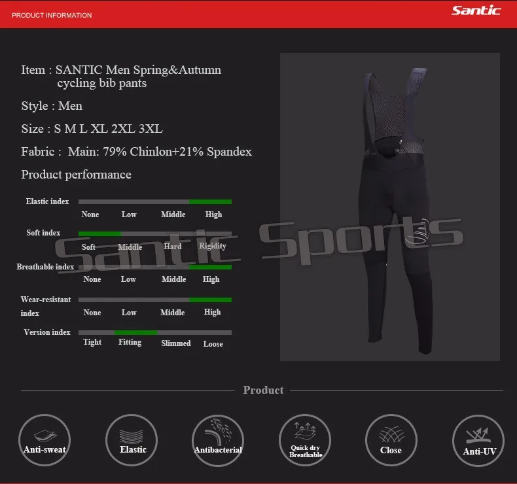Click 'Fitting' under the Version index bar
The height and width of the screenshot is (484, 517).
pyautogui.click(x=130, y=342)
